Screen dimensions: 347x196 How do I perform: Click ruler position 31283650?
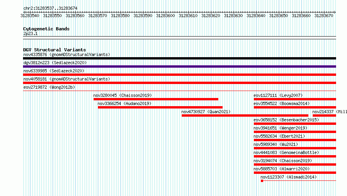tap(278, 16)
